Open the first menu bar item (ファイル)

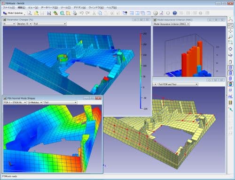coord(9,7)
